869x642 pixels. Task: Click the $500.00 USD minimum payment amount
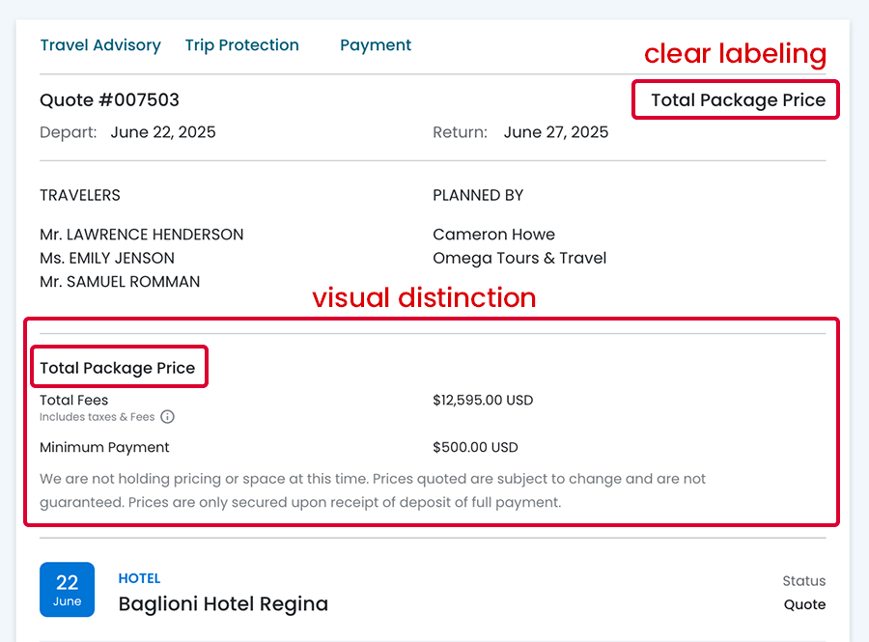point(475,447)
